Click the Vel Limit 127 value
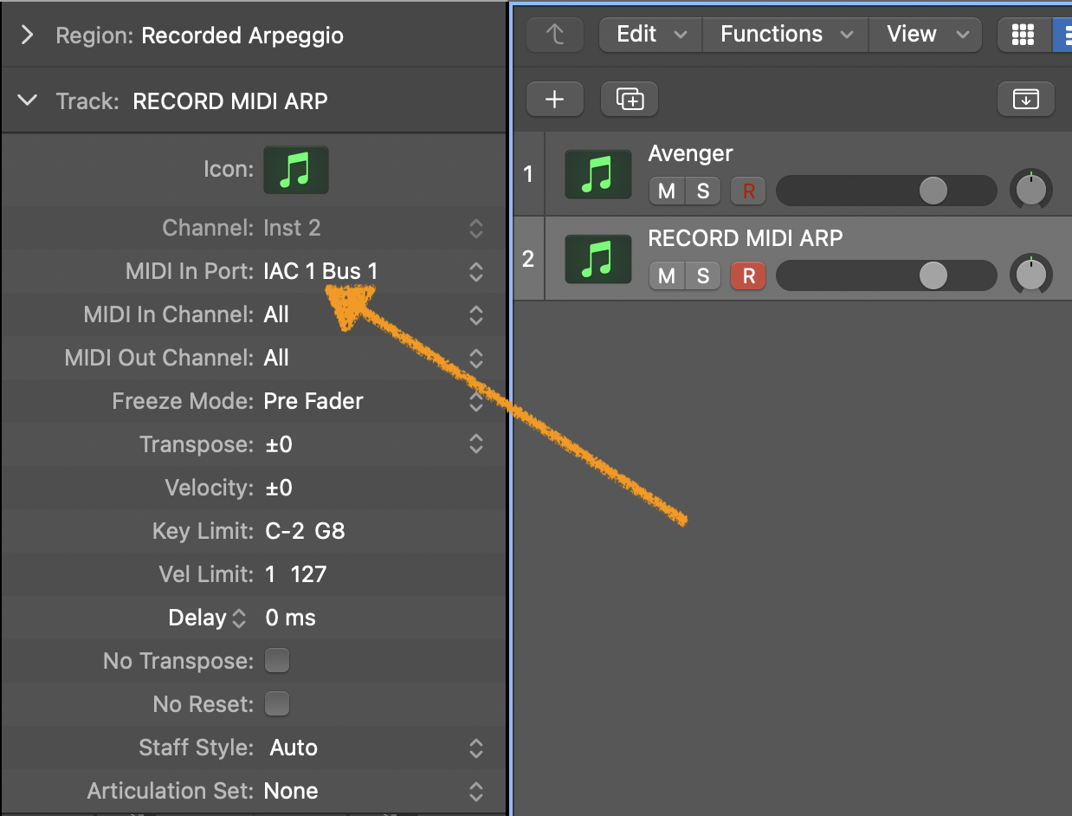Screen dimensions: 1072x816 (308, 574)
